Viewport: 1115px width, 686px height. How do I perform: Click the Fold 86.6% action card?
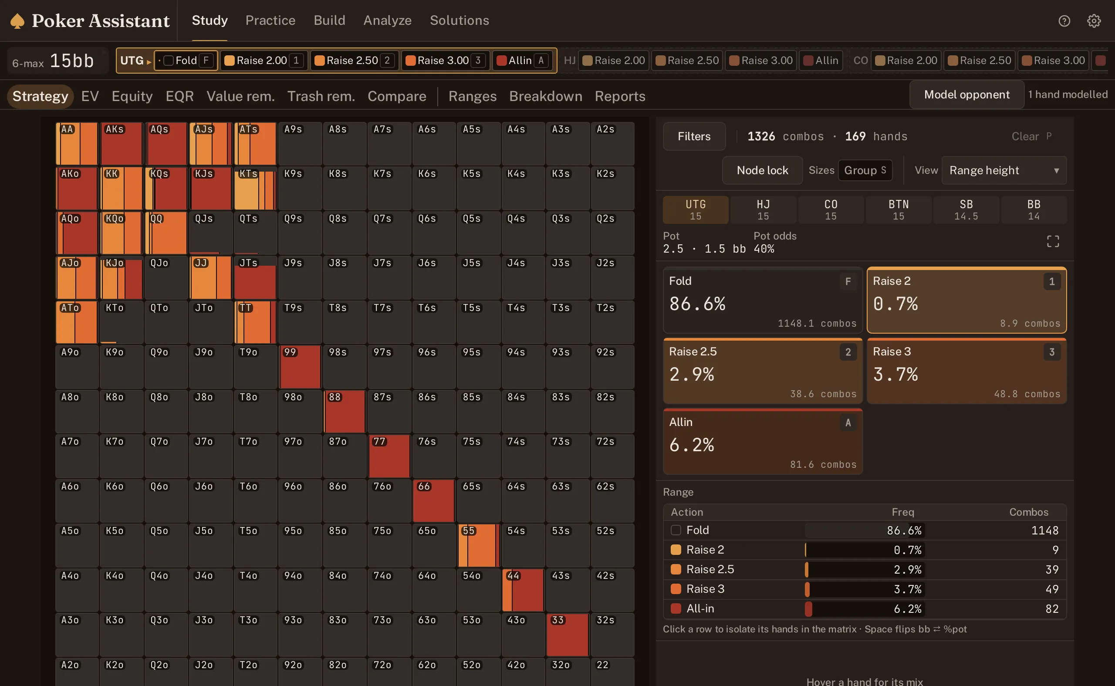click(763, 301)
